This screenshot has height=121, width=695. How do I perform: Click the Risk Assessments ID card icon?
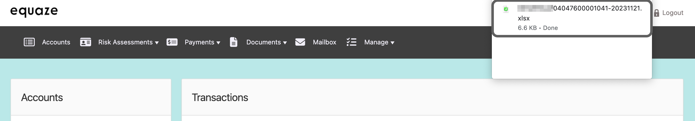86,42
